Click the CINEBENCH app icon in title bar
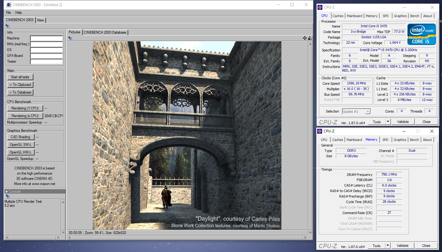 pos(9,5)
